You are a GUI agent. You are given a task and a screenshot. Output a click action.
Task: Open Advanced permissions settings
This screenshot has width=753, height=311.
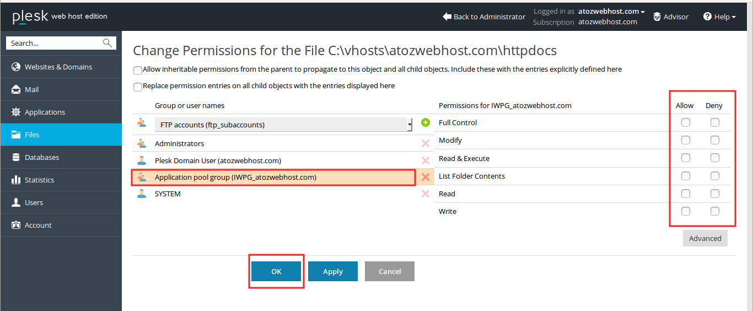pos(705,238)
